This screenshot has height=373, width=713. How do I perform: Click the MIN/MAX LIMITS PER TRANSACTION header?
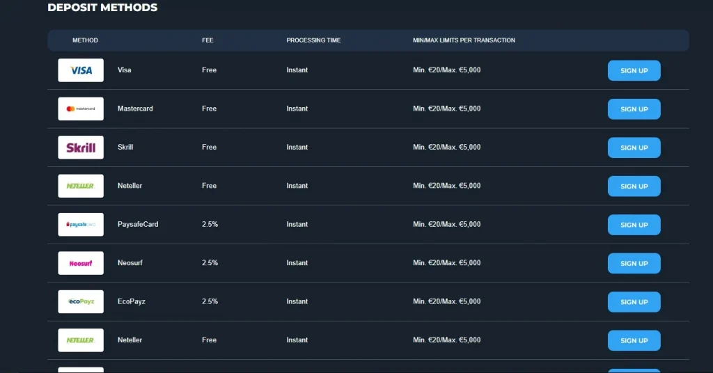click(464, 40)
